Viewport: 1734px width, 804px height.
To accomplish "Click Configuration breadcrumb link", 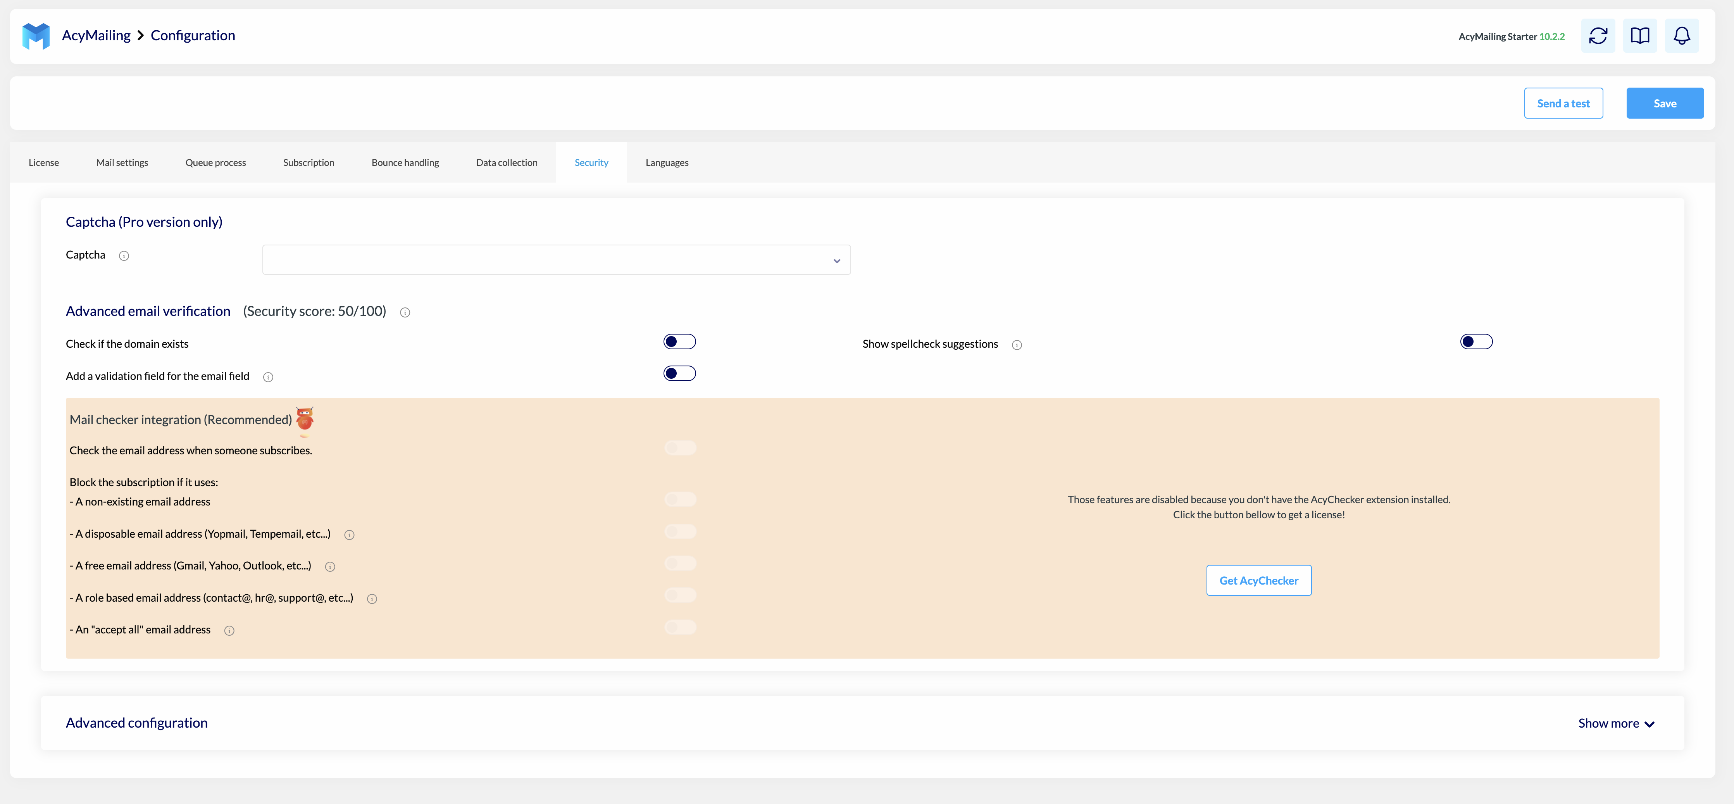I will point(193,36).
